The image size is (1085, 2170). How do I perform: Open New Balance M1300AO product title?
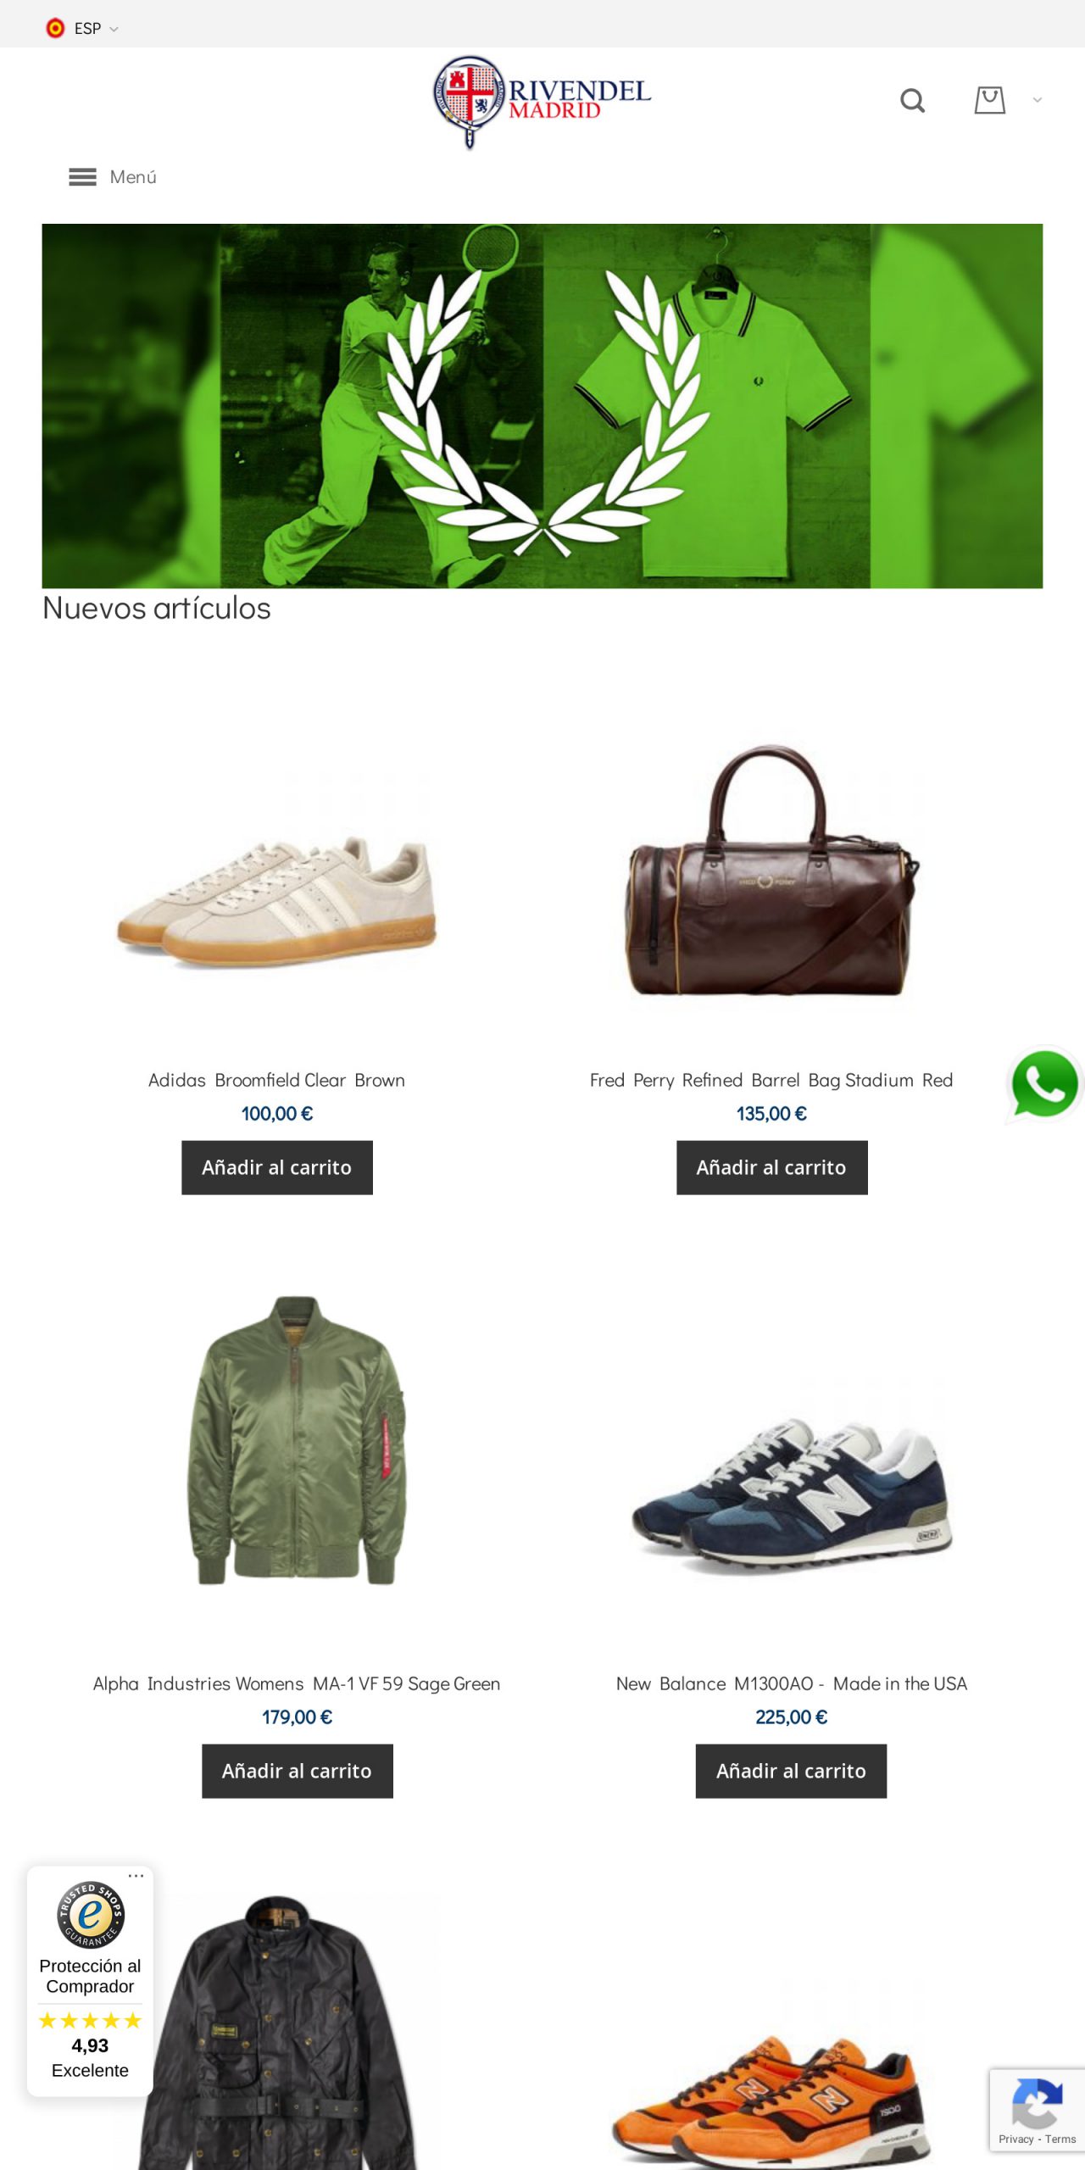click(791, 1683)
